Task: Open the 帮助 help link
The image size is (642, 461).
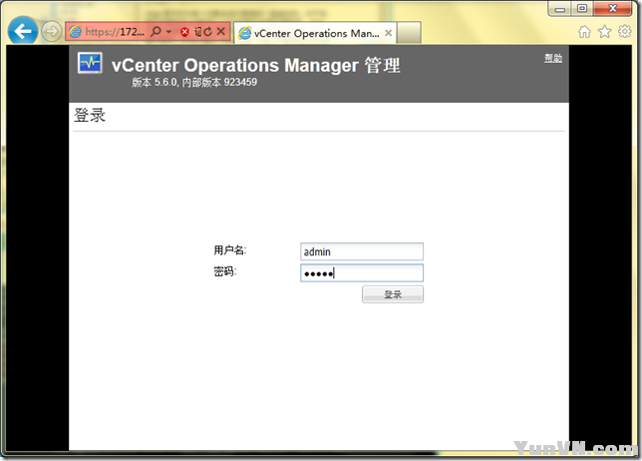Action: (553, 58)
